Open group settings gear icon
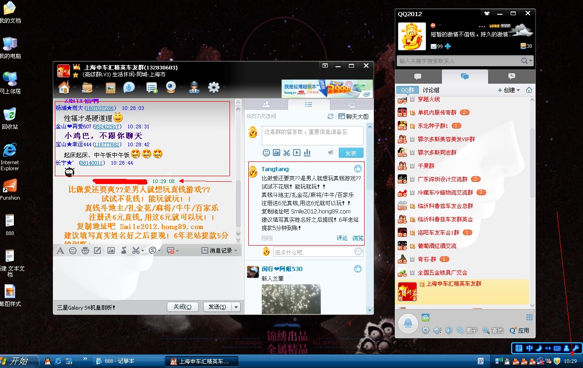Viewport: 583px width, 368px height. tap(213, 87)
